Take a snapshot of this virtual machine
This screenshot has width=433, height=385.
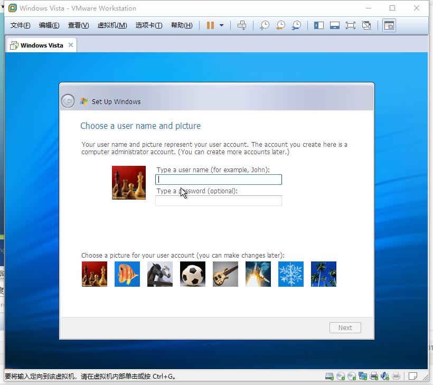pos(265,25)
